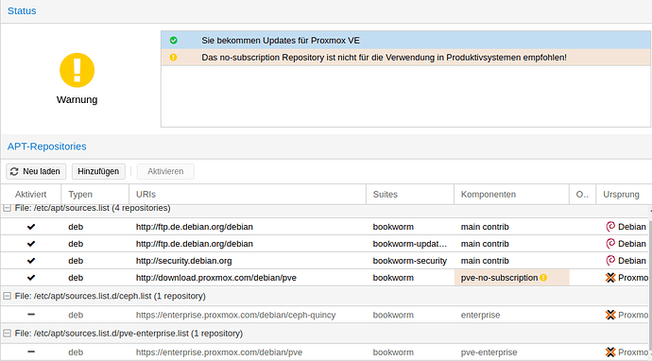
Task: Select the no-subscription repository warning message row
Action: 405,58
